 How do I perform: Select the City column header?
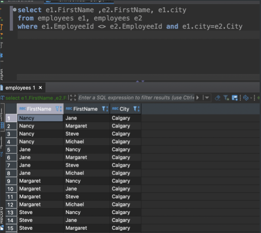click(126, 109)
